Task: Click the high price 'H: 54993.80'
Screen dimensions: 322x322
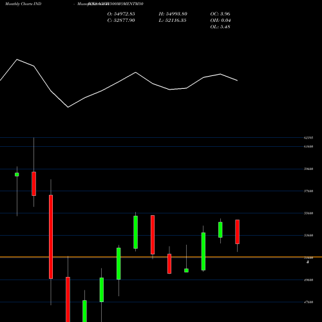Action: (173, 14)
